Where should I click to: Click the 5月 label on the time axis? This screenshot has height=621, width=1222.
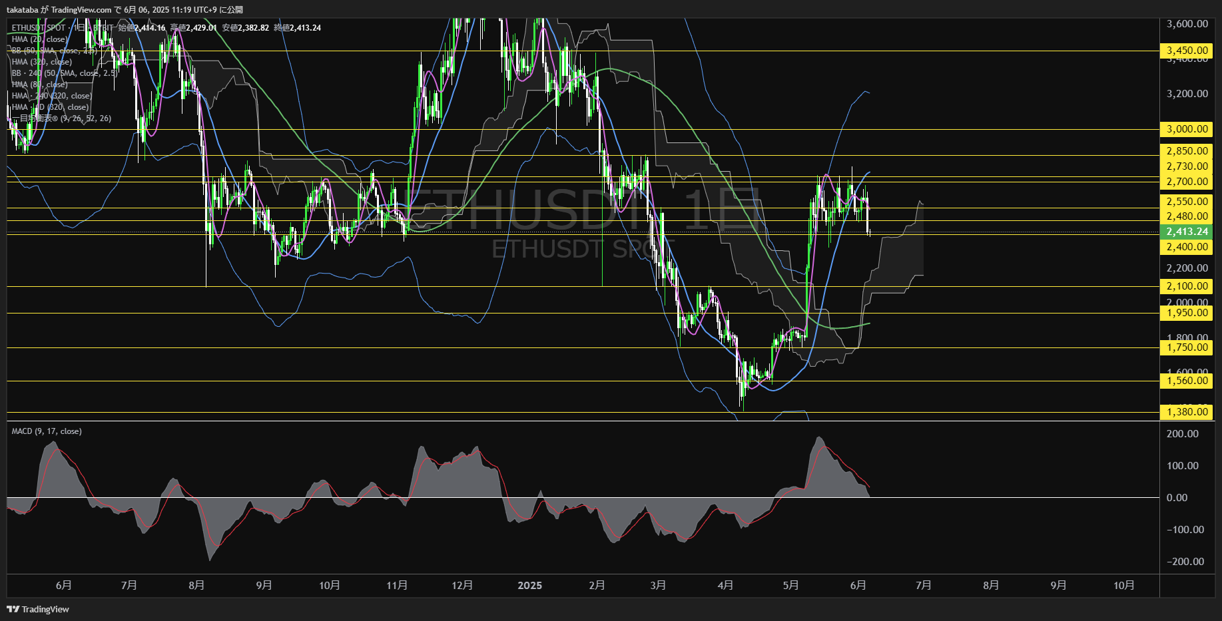790,586
